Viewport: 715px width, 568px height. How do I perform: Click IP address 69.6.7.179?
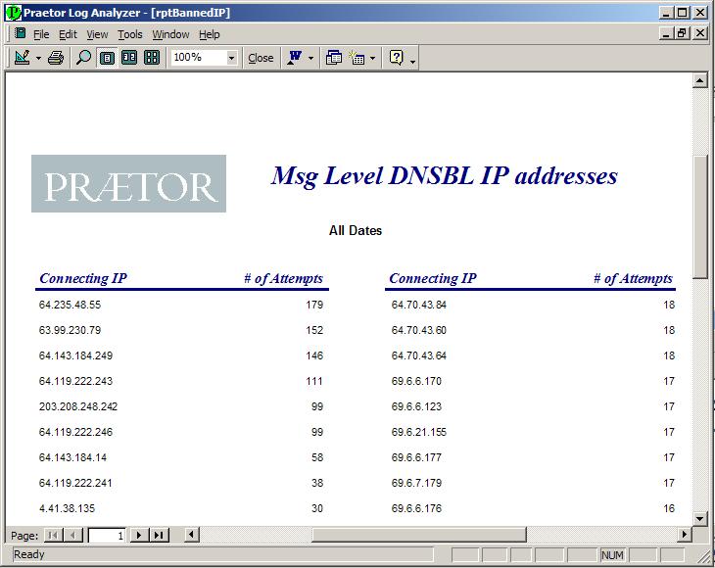[416, 483]
